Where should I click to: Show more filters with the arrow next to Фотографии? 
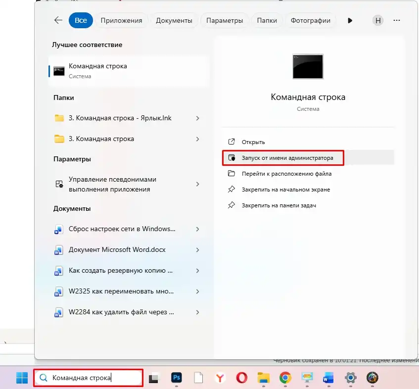pos(350,20)
